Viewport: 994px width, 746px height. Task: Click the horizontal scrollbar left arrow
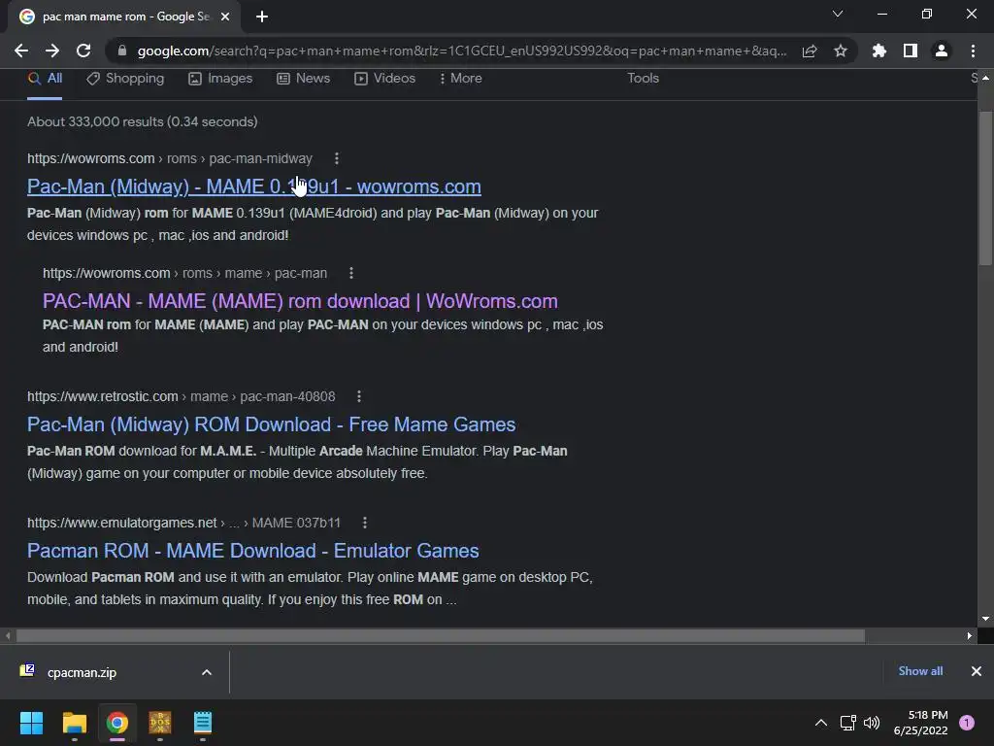pos(8,635)
